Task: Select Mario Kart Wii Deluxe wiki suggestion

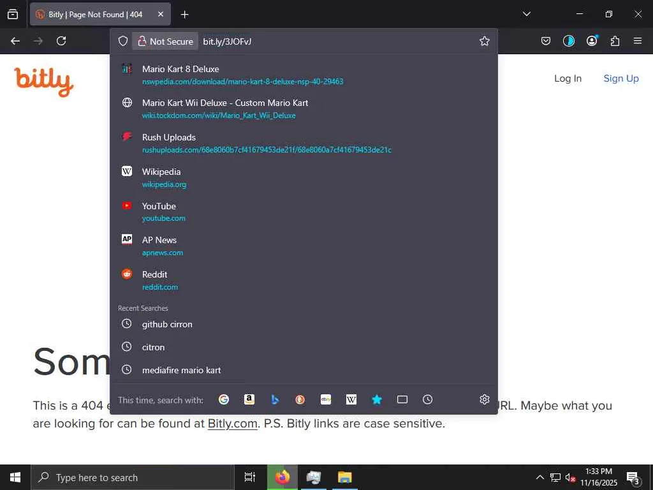Action: pos(304,108)
